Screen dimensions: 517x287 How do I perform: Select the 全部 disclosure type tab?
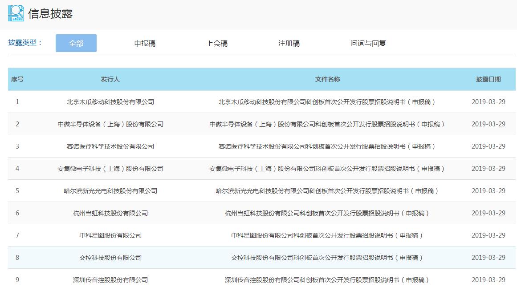click(x=76, y=43)
